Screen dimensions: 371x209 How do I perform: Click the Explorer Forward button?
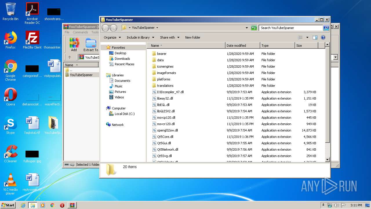point(113,28)
